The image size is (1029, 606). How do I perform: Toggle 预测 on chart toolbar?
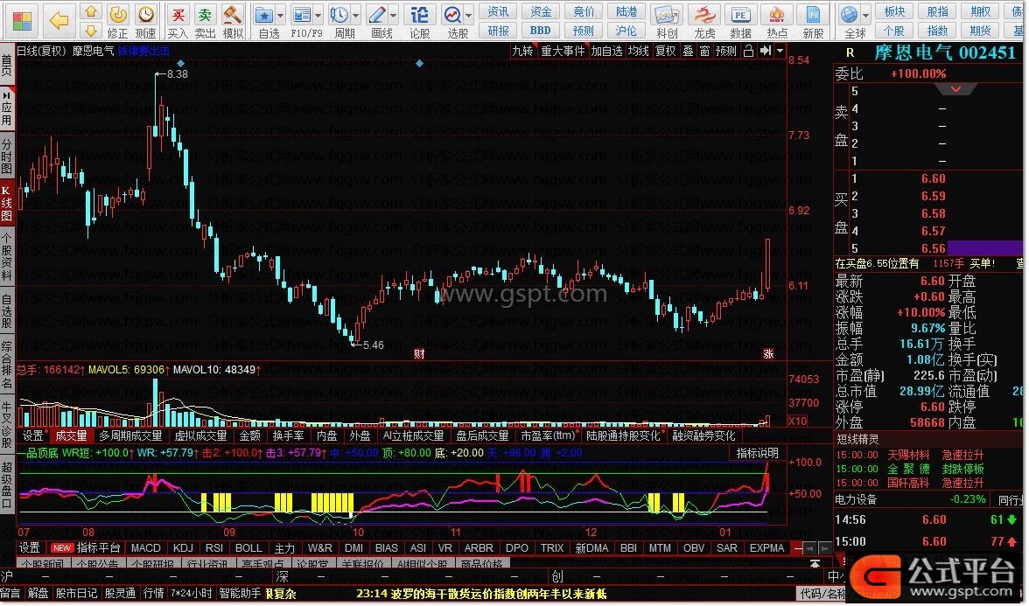[726, 51]
